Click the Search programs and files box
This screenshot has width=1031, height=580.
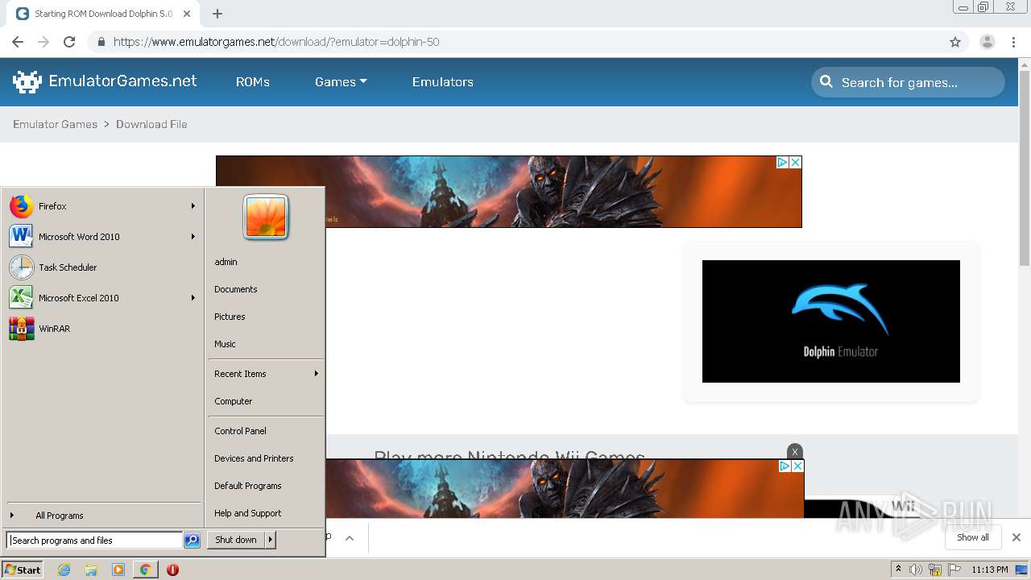[94, 541]
